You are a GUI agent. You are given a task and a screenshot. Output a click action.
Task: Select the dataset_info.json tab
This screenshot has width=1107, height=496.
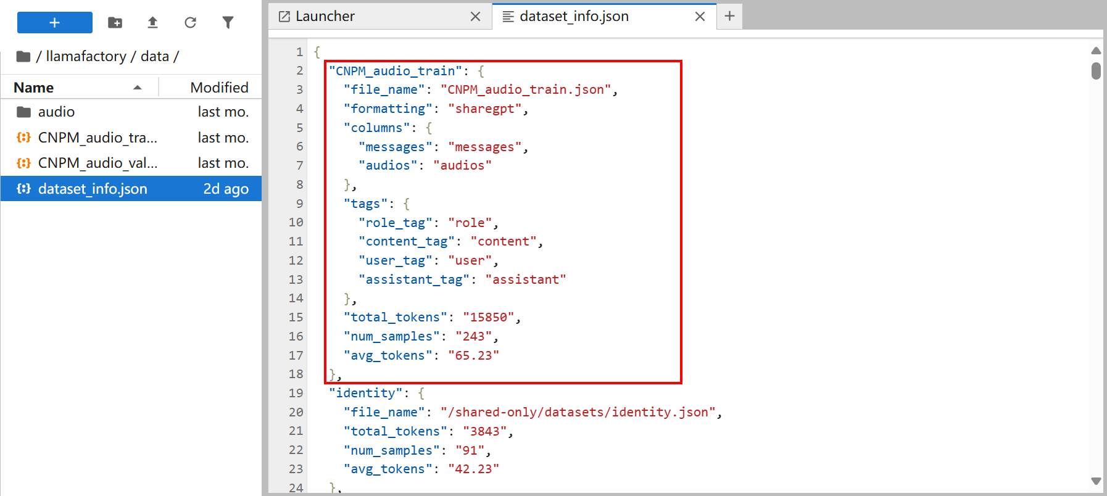(574, 17)
